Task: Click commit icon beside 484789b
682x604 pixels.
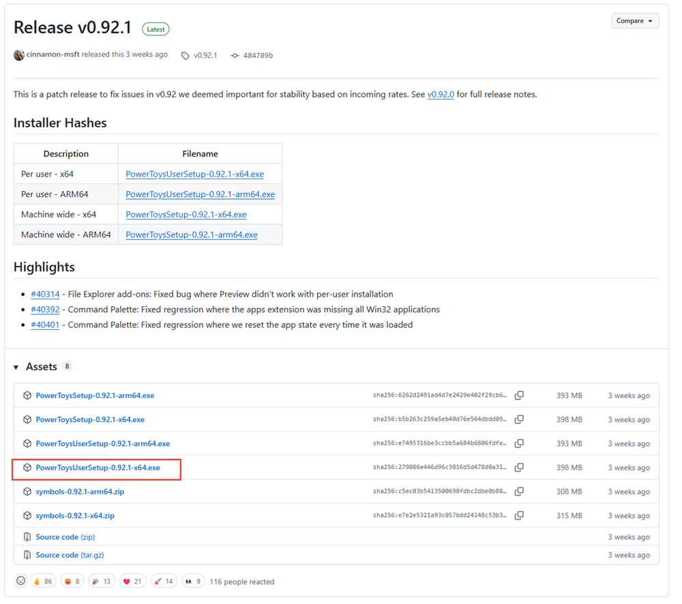Action: coord(235,56)
